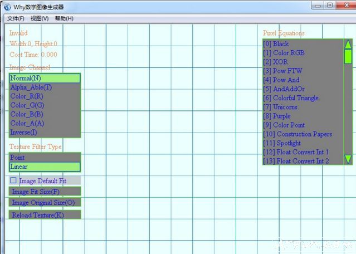
Task: Click the Reload Texture(K) button
Action: click(x=45, y=215)
